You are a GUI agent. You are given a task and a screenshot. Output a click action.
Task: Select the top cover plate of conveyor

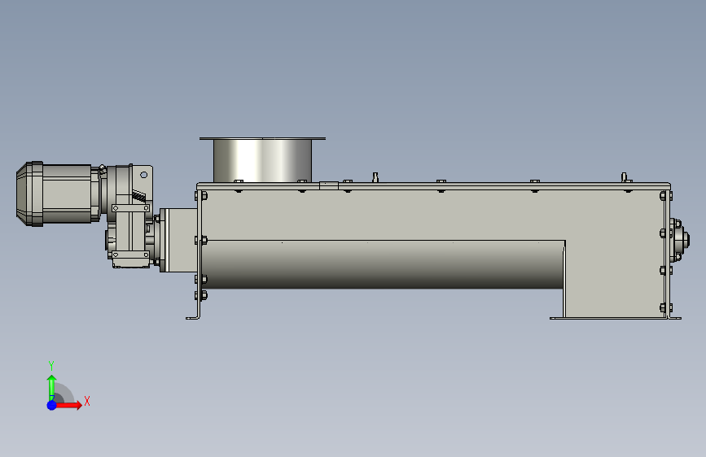pyautogui.click(x=434, y=186)
